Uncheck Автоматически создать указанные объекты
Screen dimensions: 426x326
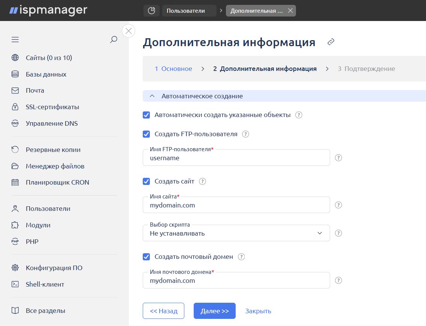click(x=146, y=115)
